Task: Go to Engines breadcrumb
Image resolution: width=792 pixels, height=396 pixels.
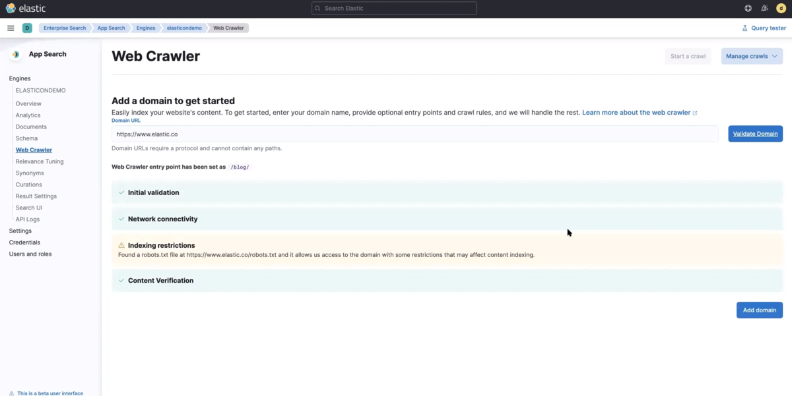Action: click(146, 28)
